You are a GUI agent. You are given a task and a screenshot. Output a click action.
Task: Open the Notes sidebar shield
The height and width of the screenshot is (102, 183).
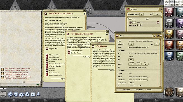[180, 12]
